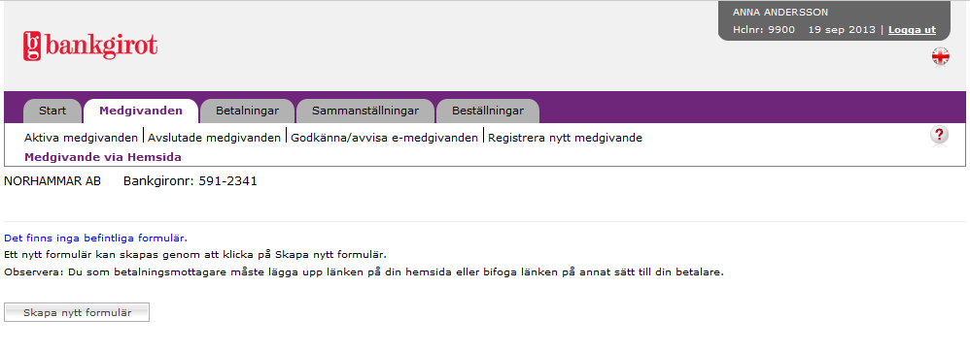Viewport: 970px width, 350px height.
Task: Open the Betalningar tab
Action: click(247, 111)
